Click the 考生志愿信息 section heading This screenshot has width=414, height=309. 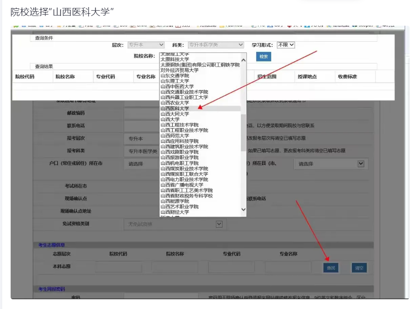[x=51, y=245]
